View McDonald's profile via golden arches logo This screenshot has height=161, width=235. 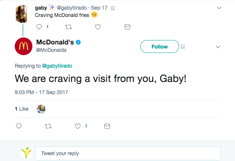[22, 46]
